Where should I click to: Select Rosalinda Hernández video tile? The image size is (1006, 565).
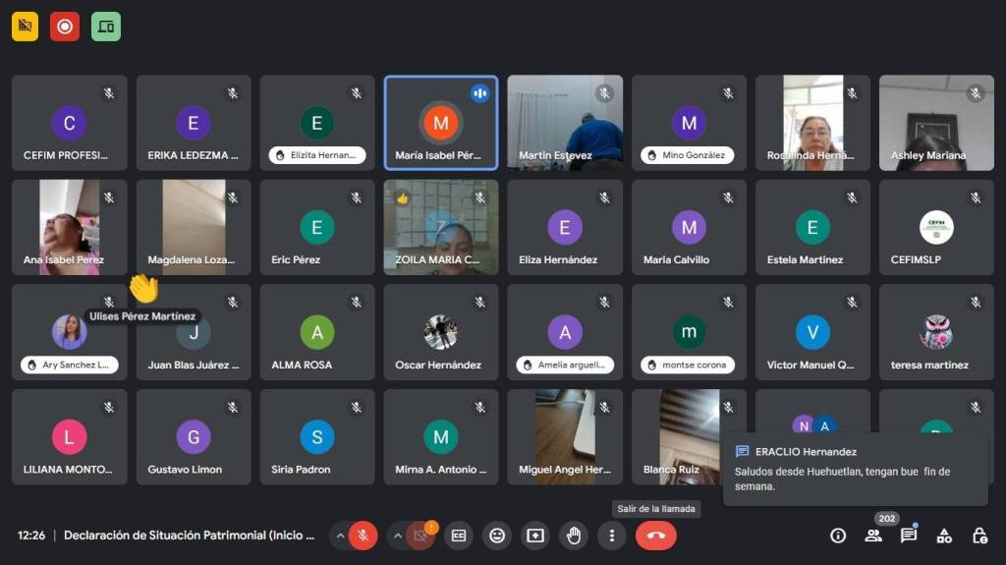point(812,123)
